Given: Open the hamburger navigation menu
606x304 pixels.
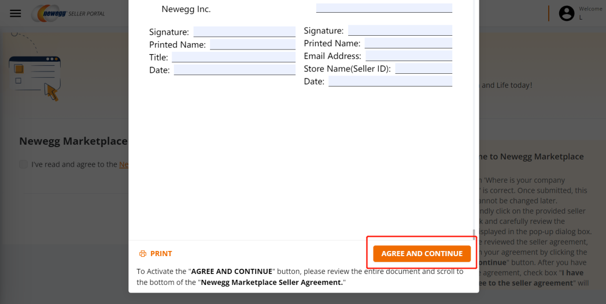Looking at the screenshot, I should [x=16, y=13].
